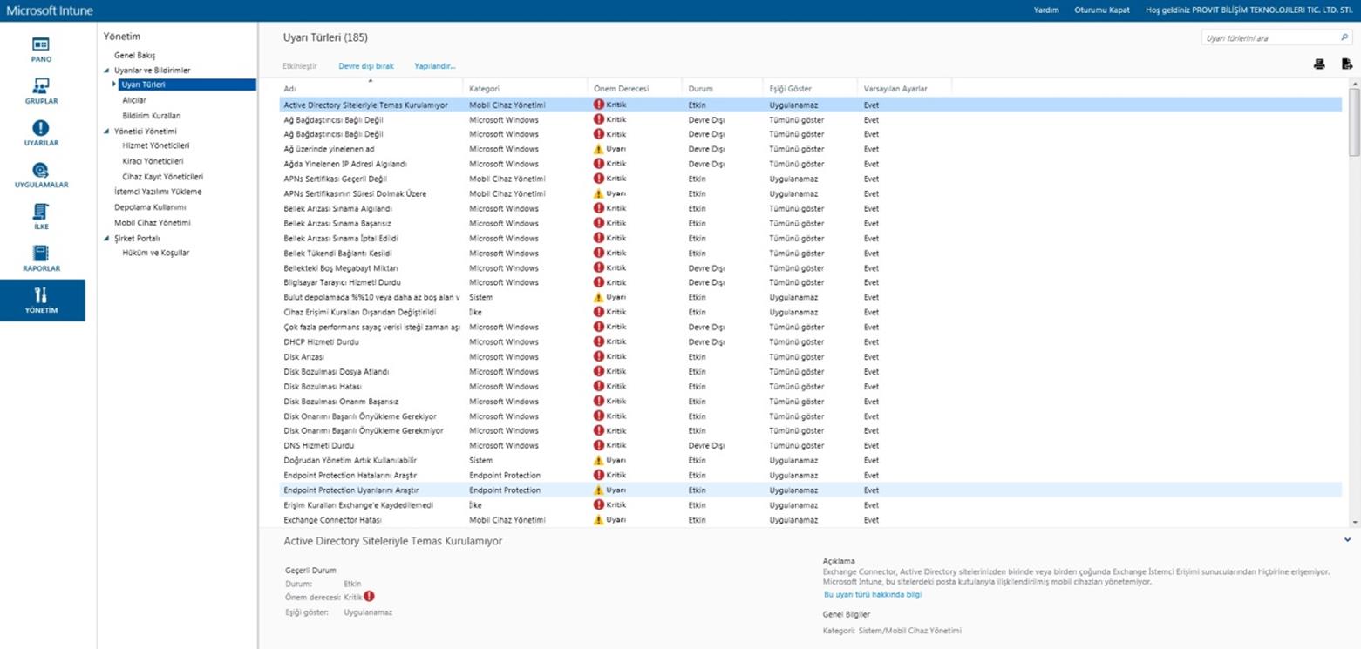The height and width of the screenshot is (649, 1361).
Task: Open Depolama Kullanımı in the tree
Action: click(150, 207)
